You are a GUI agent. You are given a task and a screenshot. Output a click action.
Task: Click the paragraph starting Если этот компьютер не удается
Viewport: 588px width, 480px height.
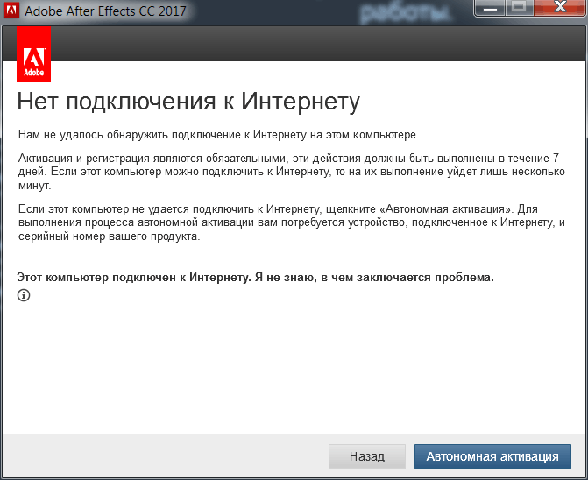292,222
